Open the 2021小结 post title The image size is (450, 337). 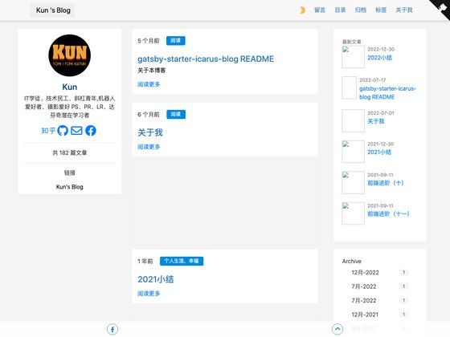pyautogui.click(x=156, y=279)
